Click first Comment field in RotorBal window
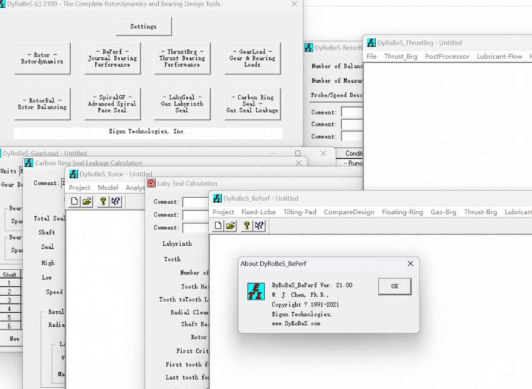This screenshot has height=389, width=532. (352, 112)
